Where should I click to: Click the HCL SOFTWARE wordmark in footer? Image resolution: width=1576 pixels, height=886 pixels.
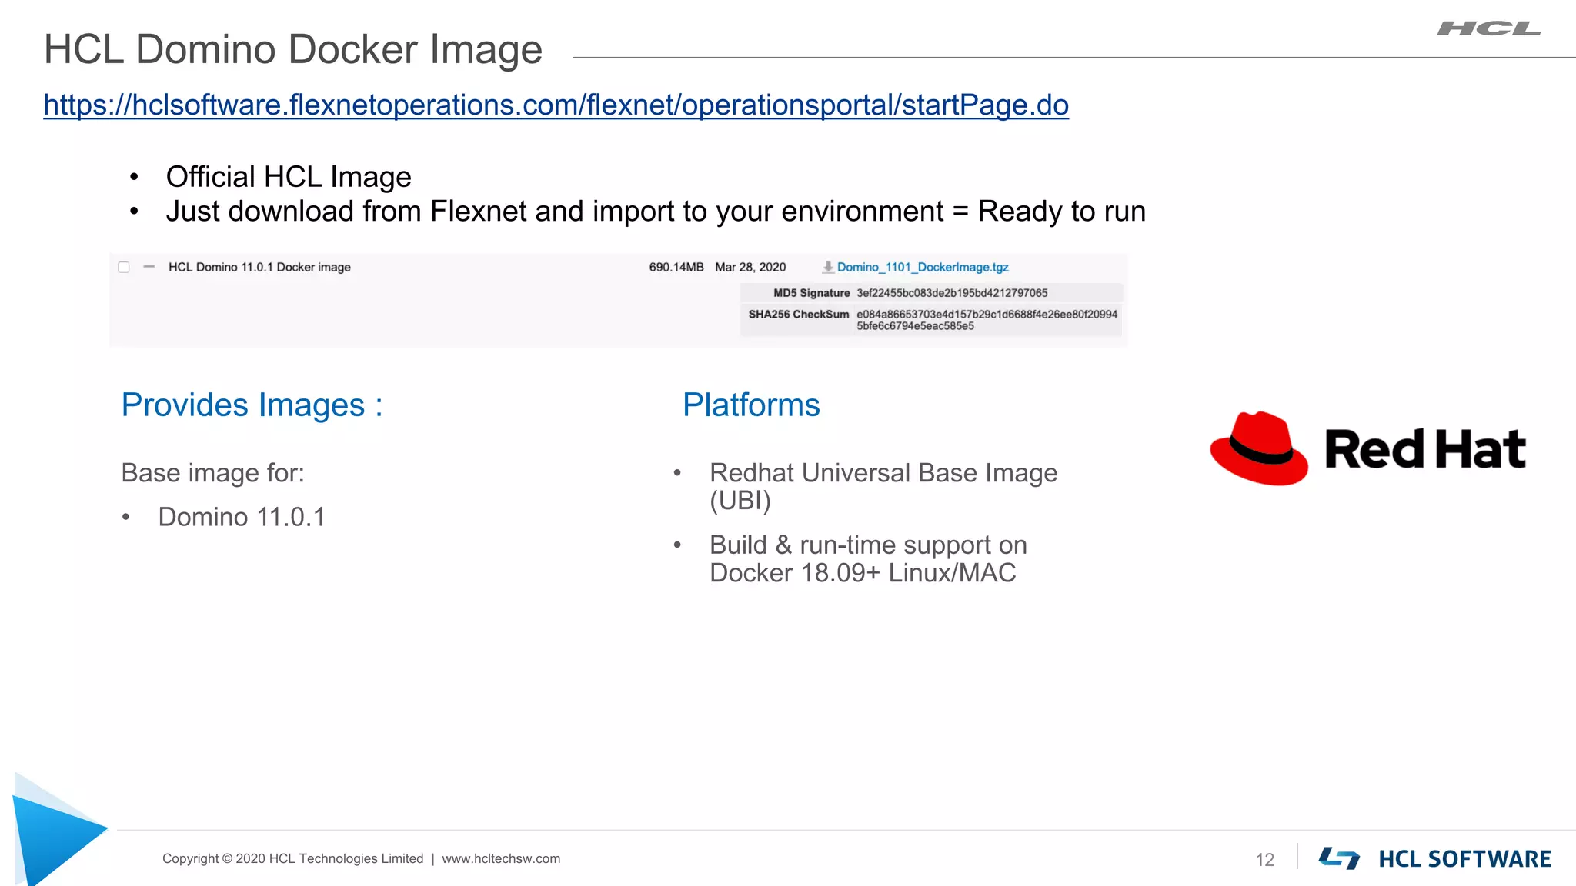pyautogui.click(x=1464, y=859)
